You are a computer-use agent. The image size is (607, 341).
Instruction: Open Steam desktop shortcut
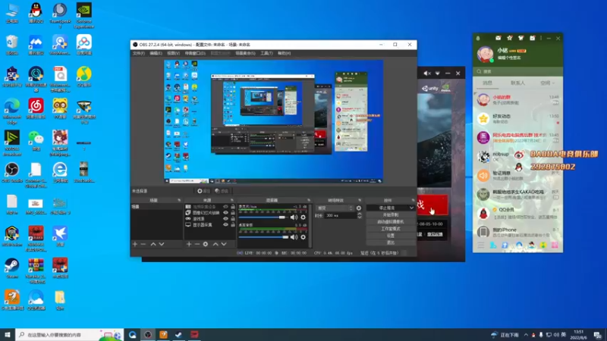point(12,268)
